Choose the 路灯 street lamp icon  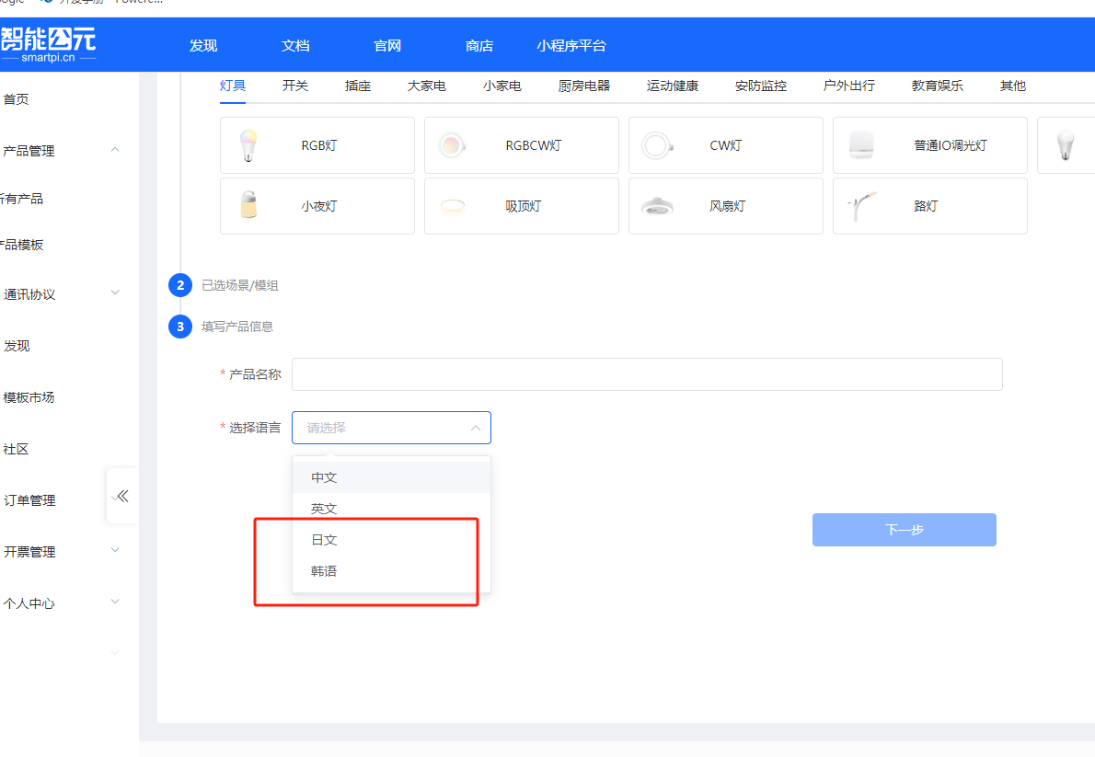click(x=860, y=205)
